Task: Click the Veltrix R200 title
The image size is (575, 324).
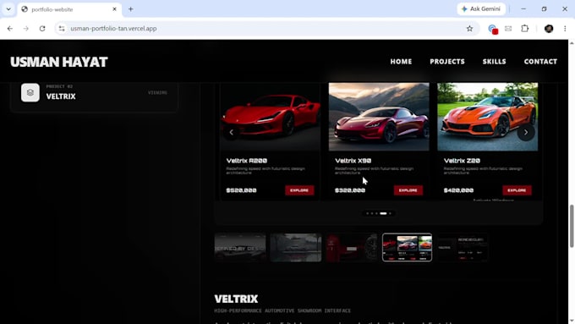Action: pos(246,161)
